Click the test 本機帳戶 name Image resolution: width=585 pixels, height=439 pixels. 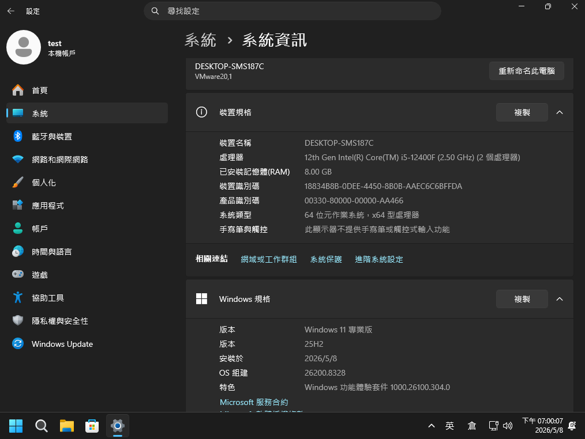[x=62, y=48]
